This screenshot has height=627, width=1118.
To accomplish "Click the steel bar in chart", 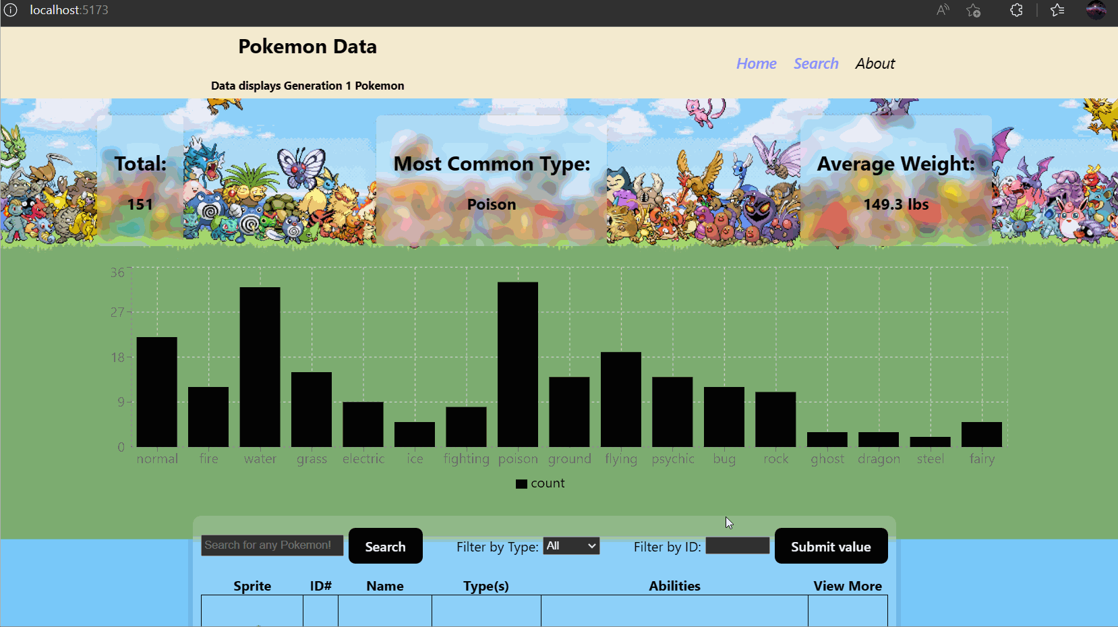I will click(x=931, y=442).
